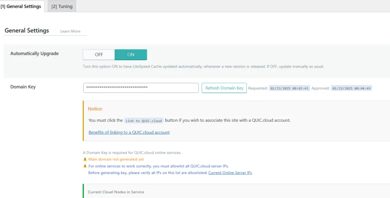Click the Requested timestamp badge
This screenshot has width=390, height=198.
[x=289, y=88]
